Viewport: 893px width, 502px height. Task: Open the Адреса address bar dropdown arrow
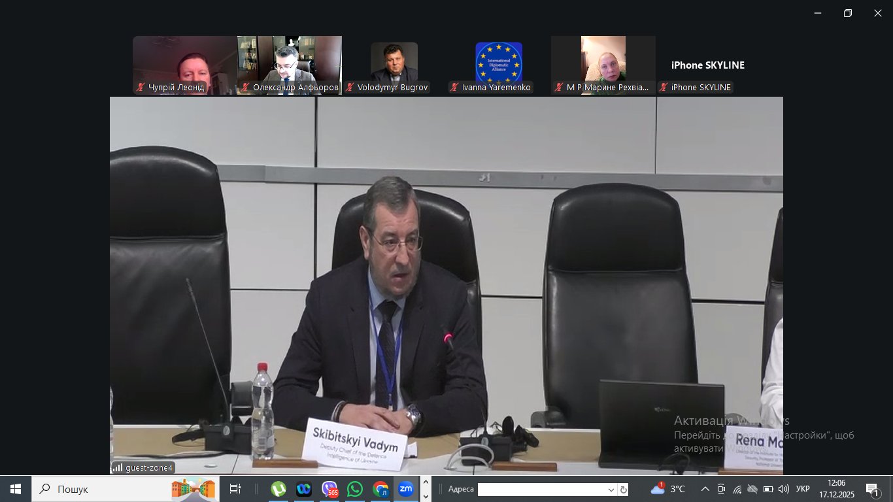[611, 490]
